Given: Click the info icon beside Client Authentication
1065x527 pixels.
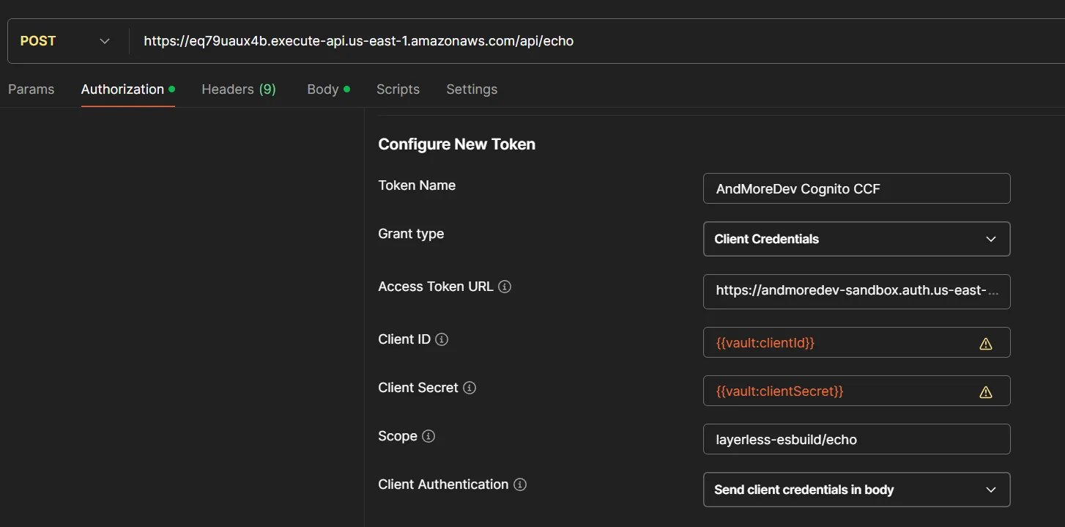Looking at the screenshot, I should [520, 484].
